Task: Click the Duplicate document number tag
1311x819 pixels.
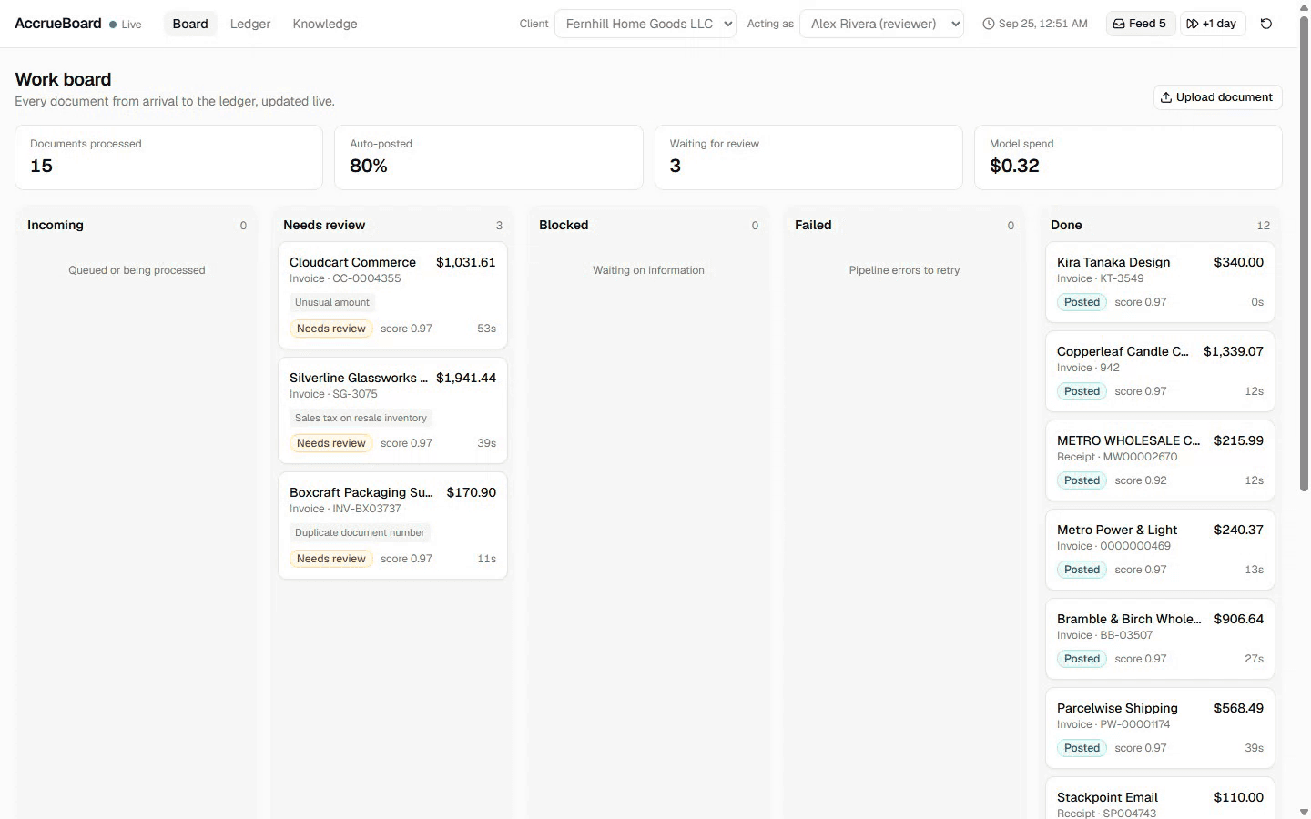Action: [360, 532]
